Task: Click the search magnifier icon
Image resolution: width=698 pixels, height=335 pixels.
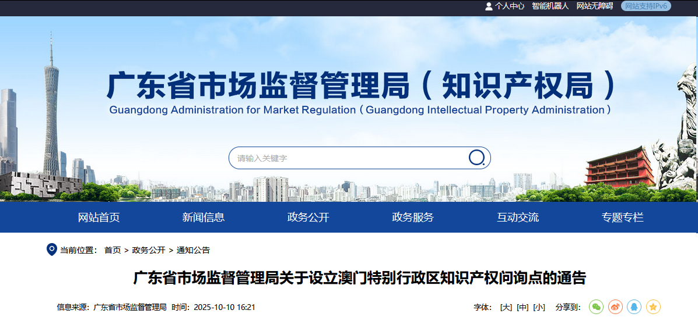Action: click(x=476, y=158)
